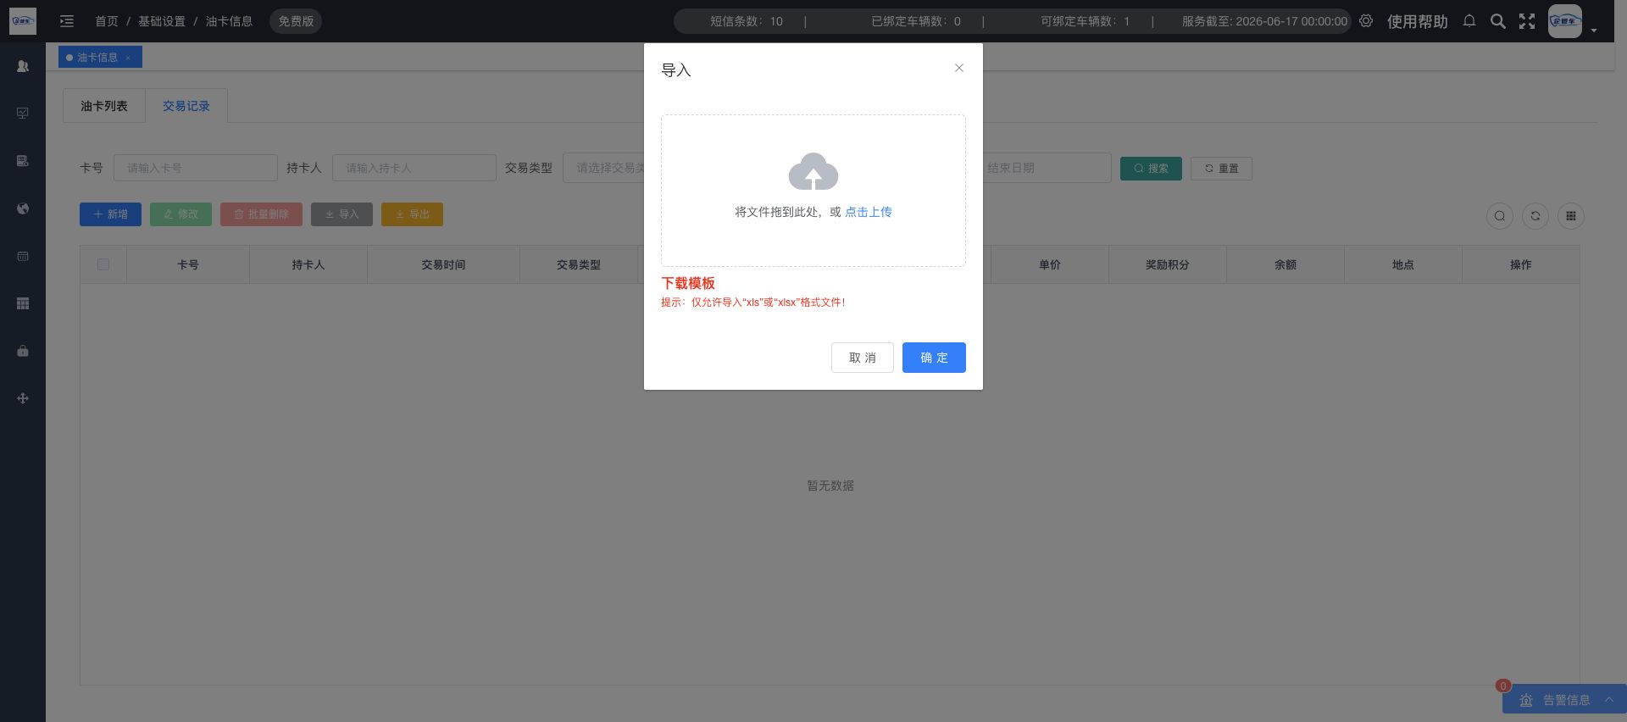Click the 新增 add button

point(110,214)
